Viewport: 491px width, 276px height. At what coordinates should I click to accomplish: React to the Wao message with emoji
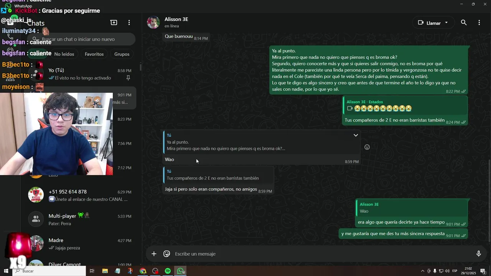[x=367, y=147]
